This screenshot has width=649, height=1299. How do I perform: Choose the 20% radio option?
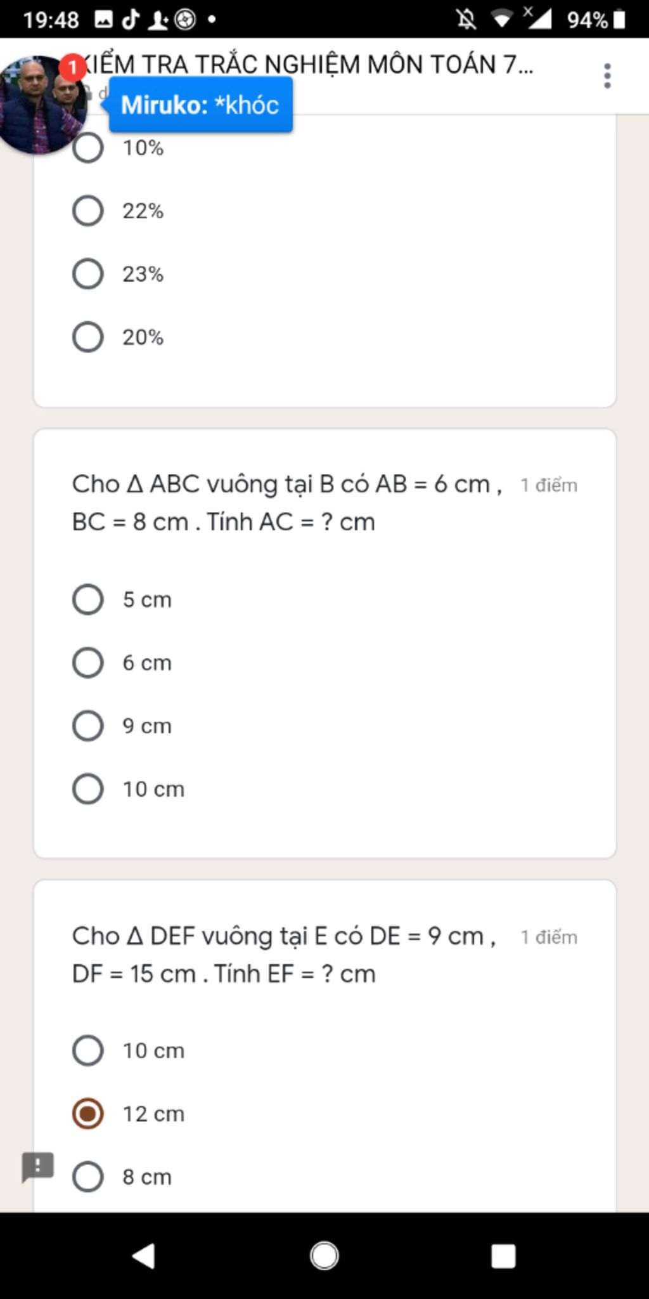tap(119, 337)
